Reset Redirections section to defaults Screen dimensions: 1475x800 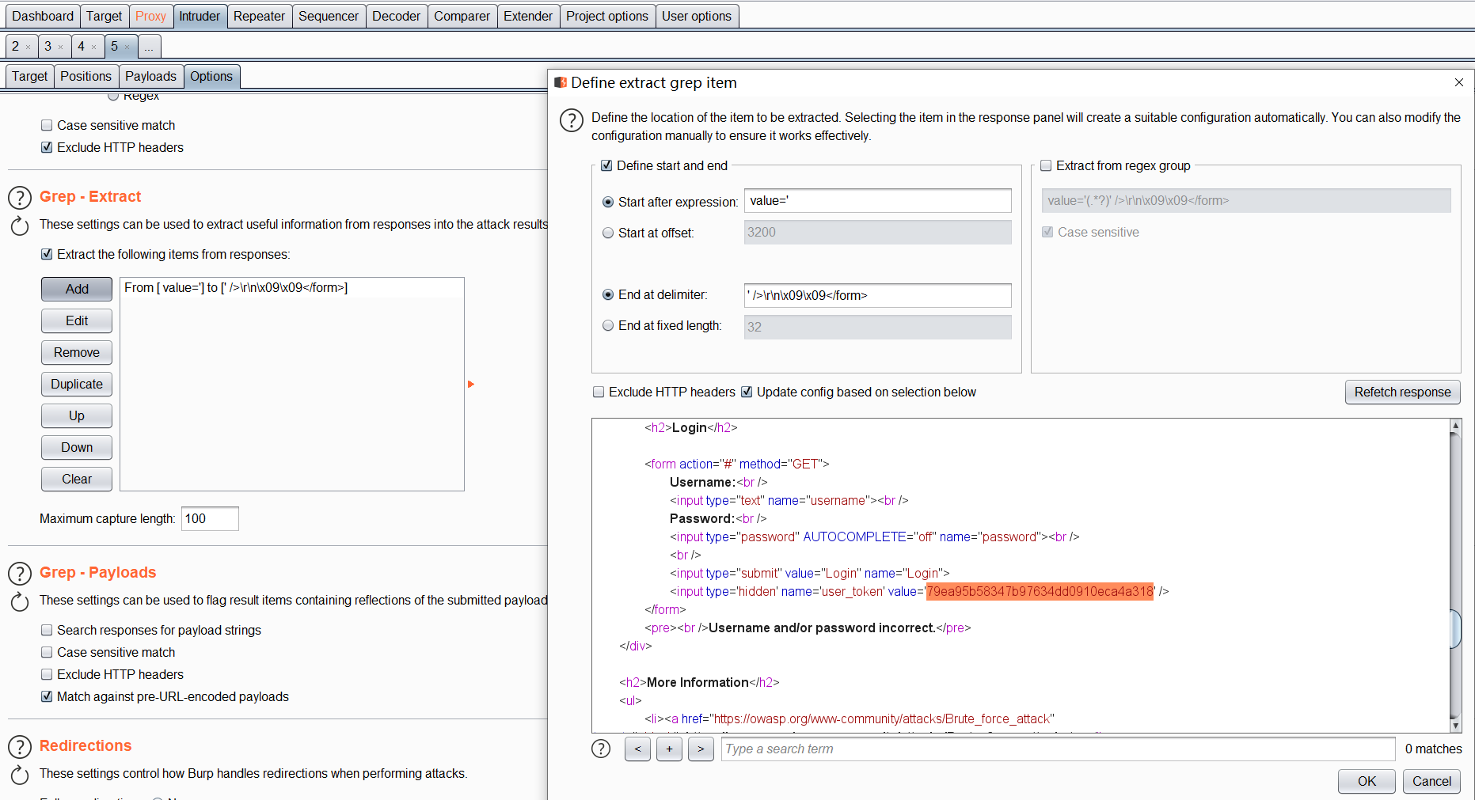click(x=20, y=775)
